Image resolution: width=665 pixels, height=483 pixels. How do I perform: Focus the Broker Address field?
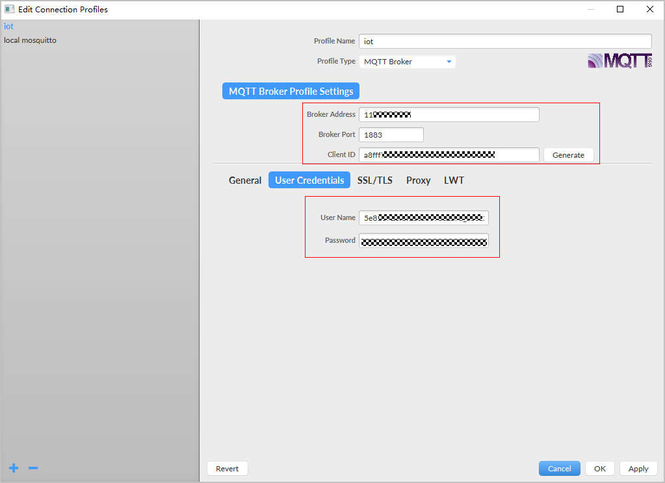coord(449,114)
